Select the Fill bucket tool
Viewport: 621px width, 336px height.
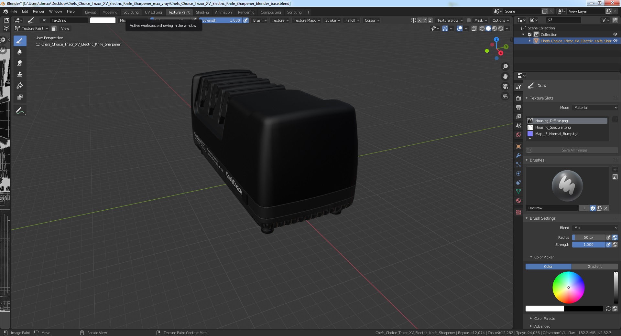(20, 86)
